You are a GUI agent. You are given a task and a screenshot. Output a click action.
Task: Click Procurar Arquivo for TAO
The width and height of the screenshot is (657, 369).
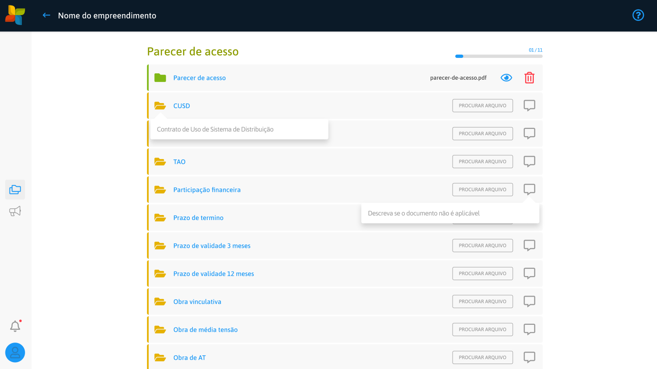pyautogui.click(x=482, y=162)
